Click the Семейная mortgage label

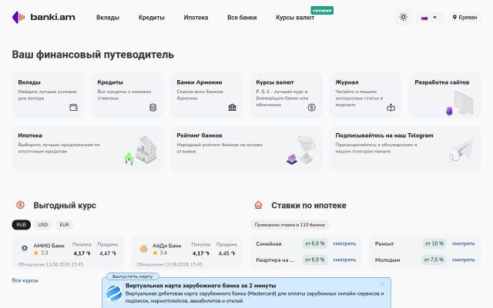(x=269, y=244)
